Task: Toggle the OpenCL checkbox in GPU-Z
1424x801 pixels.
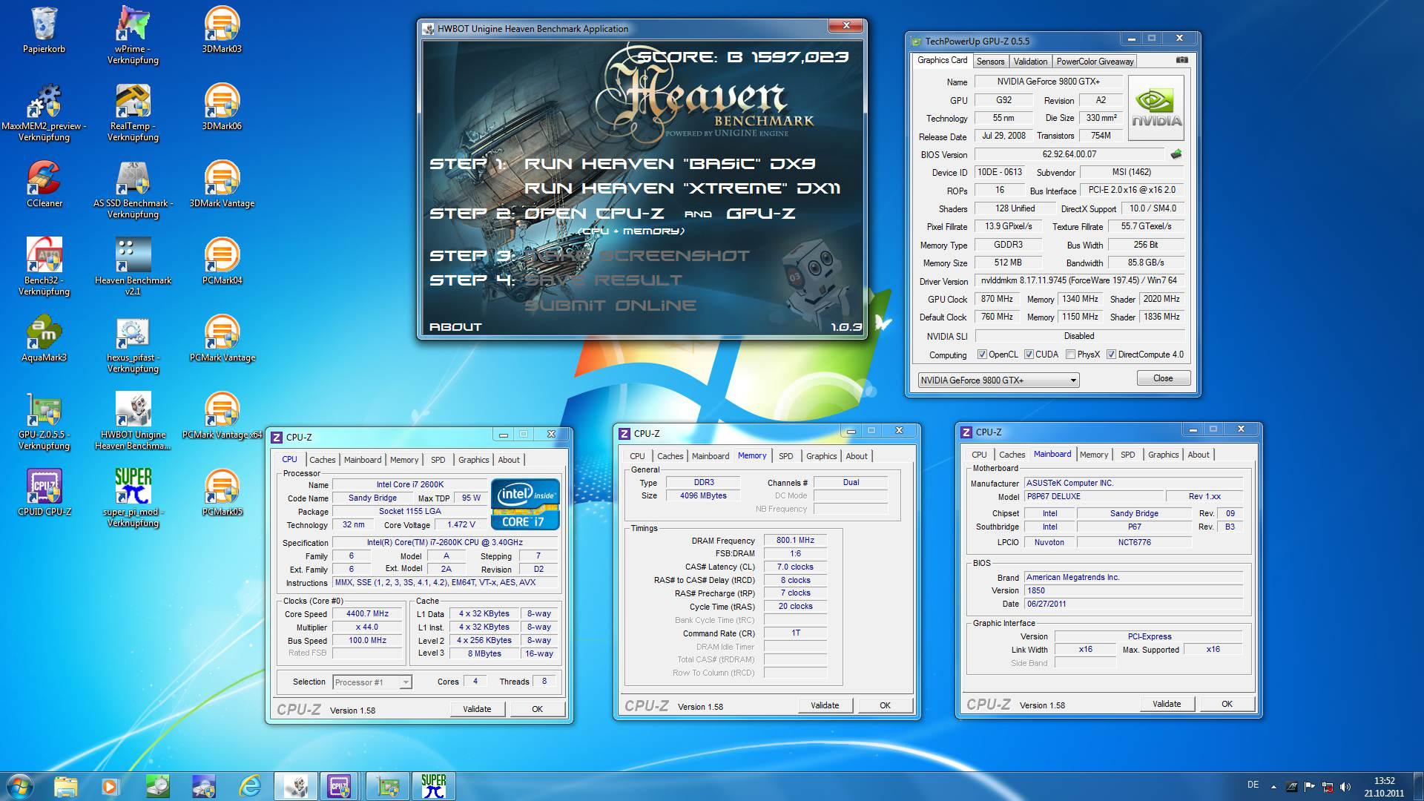Action: click(982, 355)
